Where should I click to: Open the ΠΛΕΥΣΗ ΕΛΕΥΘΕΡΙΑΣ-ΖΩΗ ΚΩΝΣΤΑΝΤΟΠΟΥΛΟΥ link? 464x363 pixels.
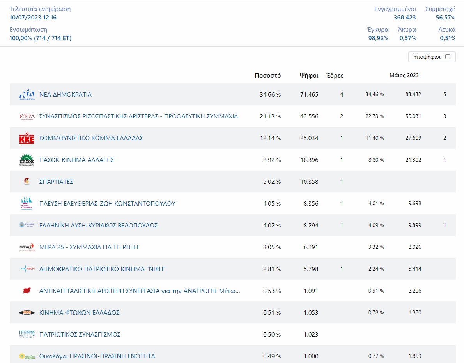click(107, 204)
